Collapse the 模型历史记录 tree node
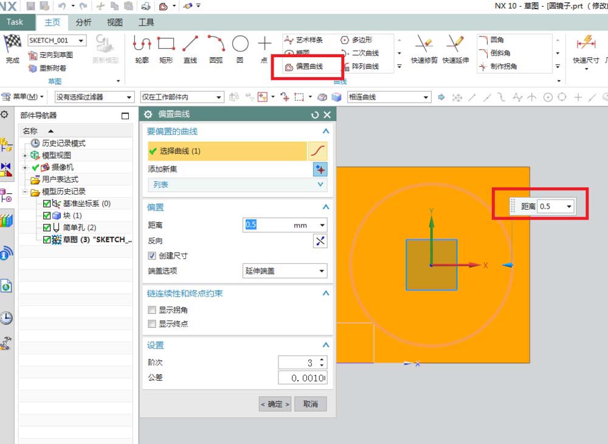Viewport: 608px width, 444px height. point(24,192)
